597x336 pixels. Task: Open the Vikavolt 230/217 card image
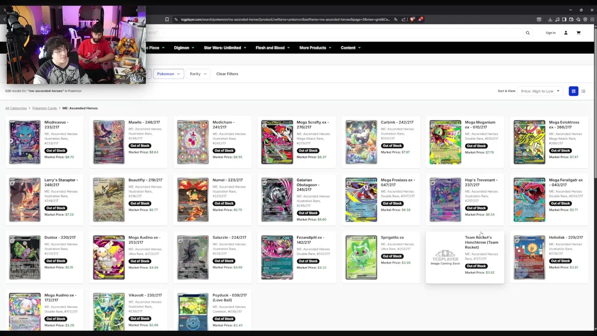[x=109, y=312]
